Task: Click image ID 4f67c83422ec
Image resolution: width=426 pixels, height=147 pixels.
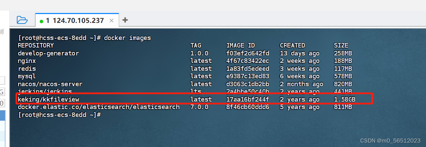Action: click(x=248, y=61)
